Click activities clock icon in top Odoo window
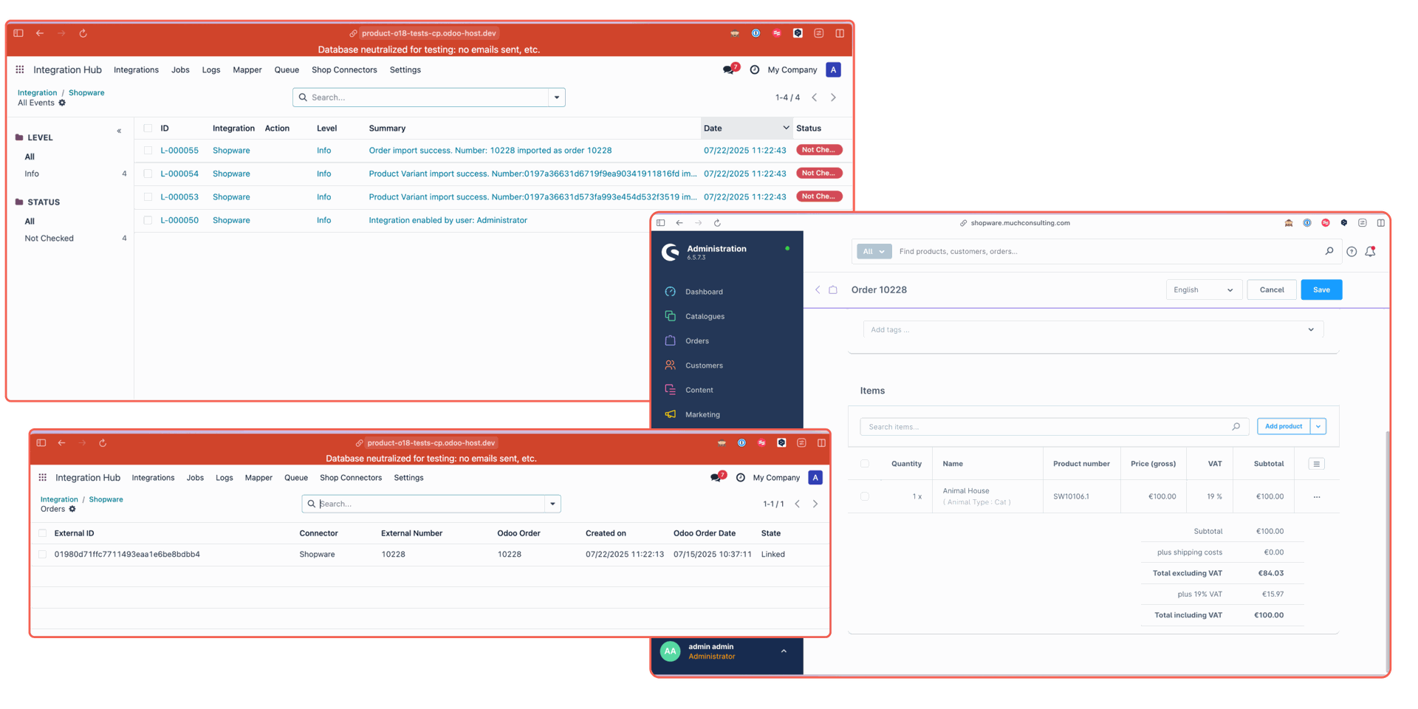 (x=754, y=69)
